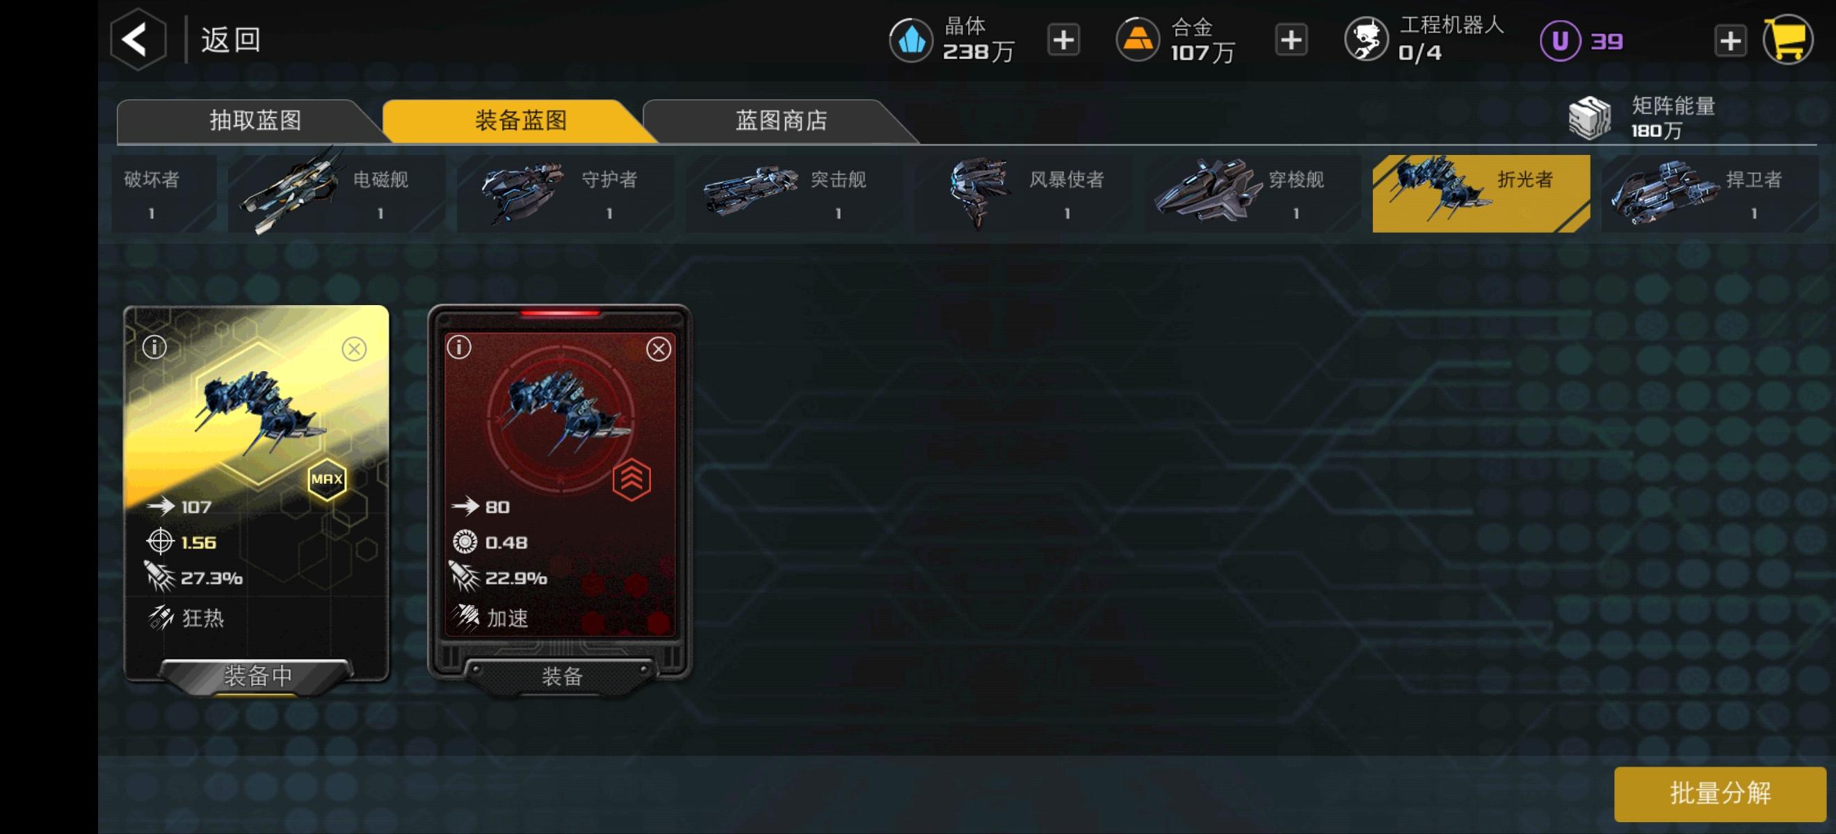Screen dimensions: 1836x834
Task: Click the 矩阵能量 cube resource
Action: click(x=1588, y=117)
